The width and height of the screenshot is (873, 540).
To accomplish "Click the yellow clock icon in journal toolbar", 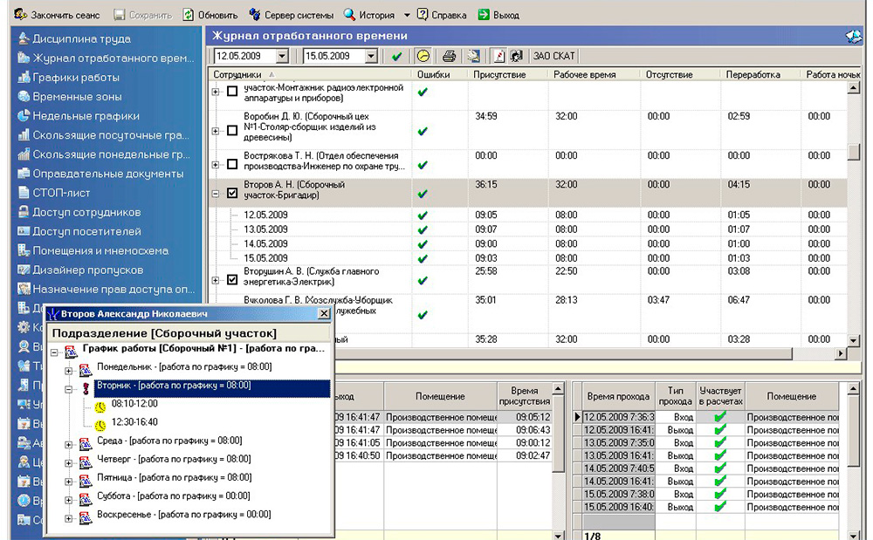I will 423,56.
